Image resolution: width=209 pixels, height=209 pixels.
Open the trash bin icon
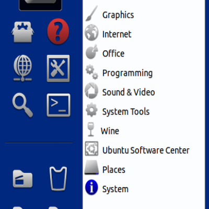point(58,179)
